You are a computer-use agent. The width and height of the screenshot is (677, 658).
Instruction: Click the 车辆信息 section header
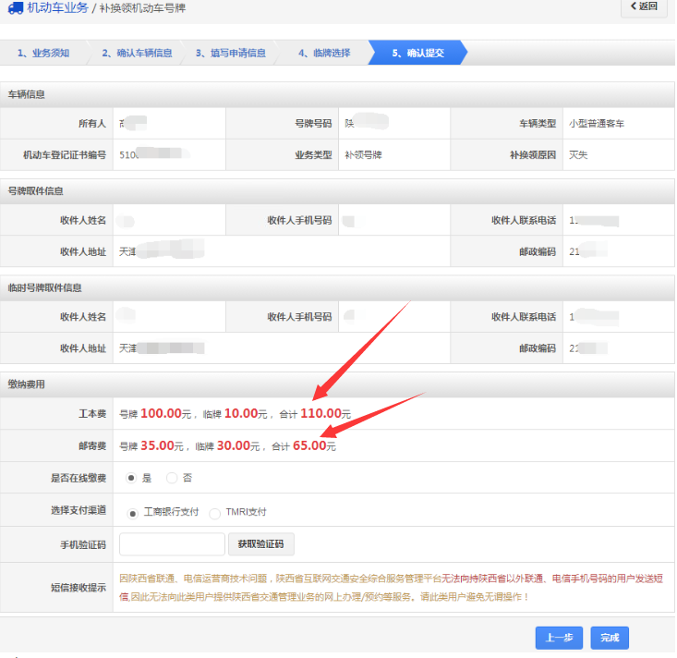coord(27,94)
